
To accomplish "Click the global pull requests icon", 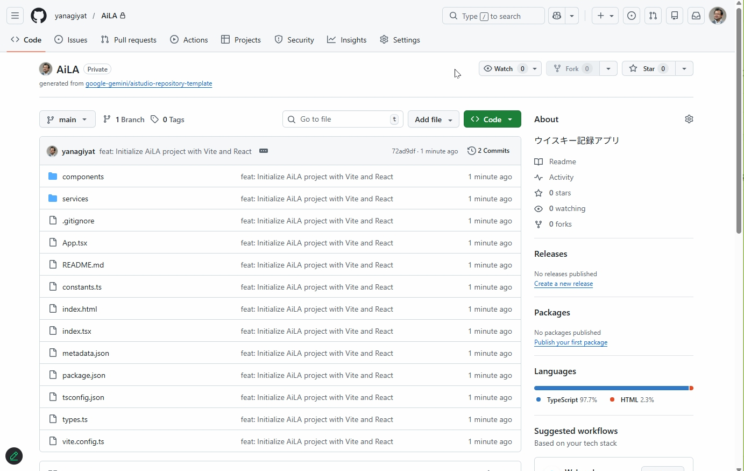I will [x=653, y=16].
